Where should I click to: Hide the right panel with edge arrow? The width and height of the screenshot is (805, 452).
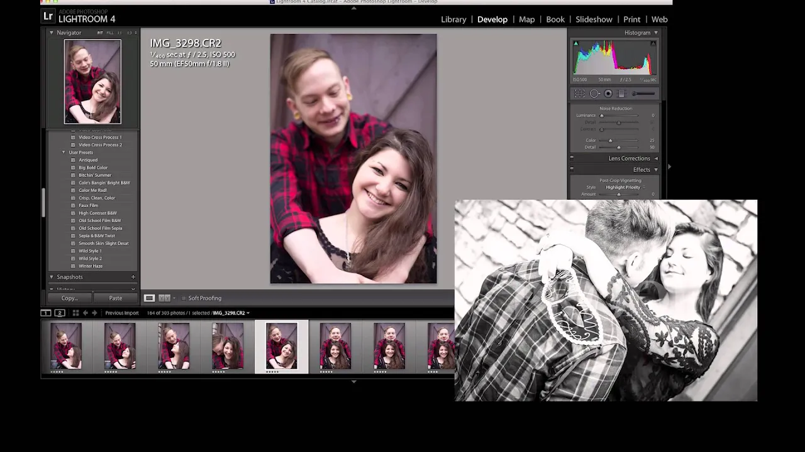point(669,167)
